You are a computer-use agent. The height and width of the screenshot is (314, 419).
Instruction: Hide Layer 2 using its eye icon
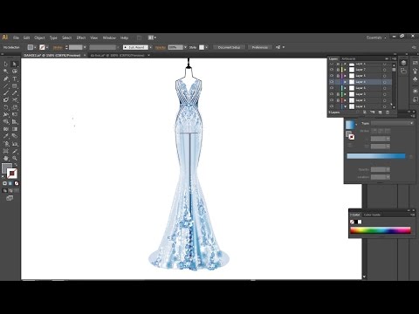coord(332,100)
